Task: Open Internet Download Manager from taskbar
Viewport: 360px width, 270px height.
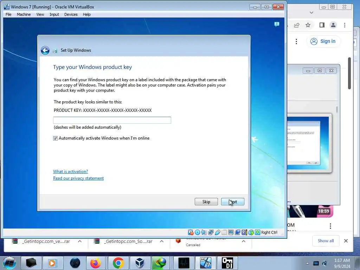Action: pos(161,263)
